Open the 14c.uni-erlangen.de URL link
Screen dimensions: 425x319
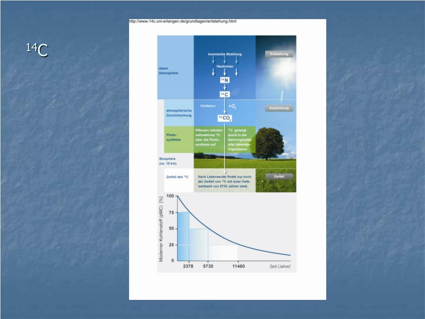[x=183, y=21]
